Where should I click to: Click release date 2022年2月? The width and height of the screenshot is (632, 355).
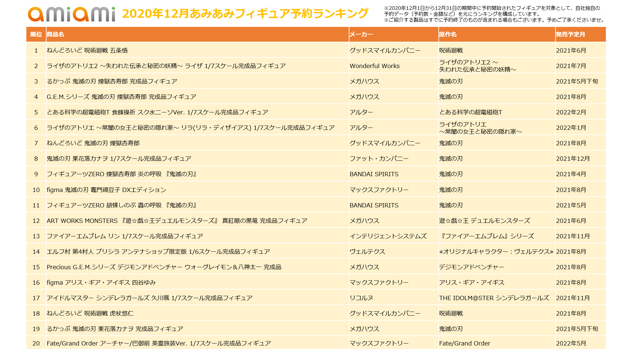click(571, 112)
